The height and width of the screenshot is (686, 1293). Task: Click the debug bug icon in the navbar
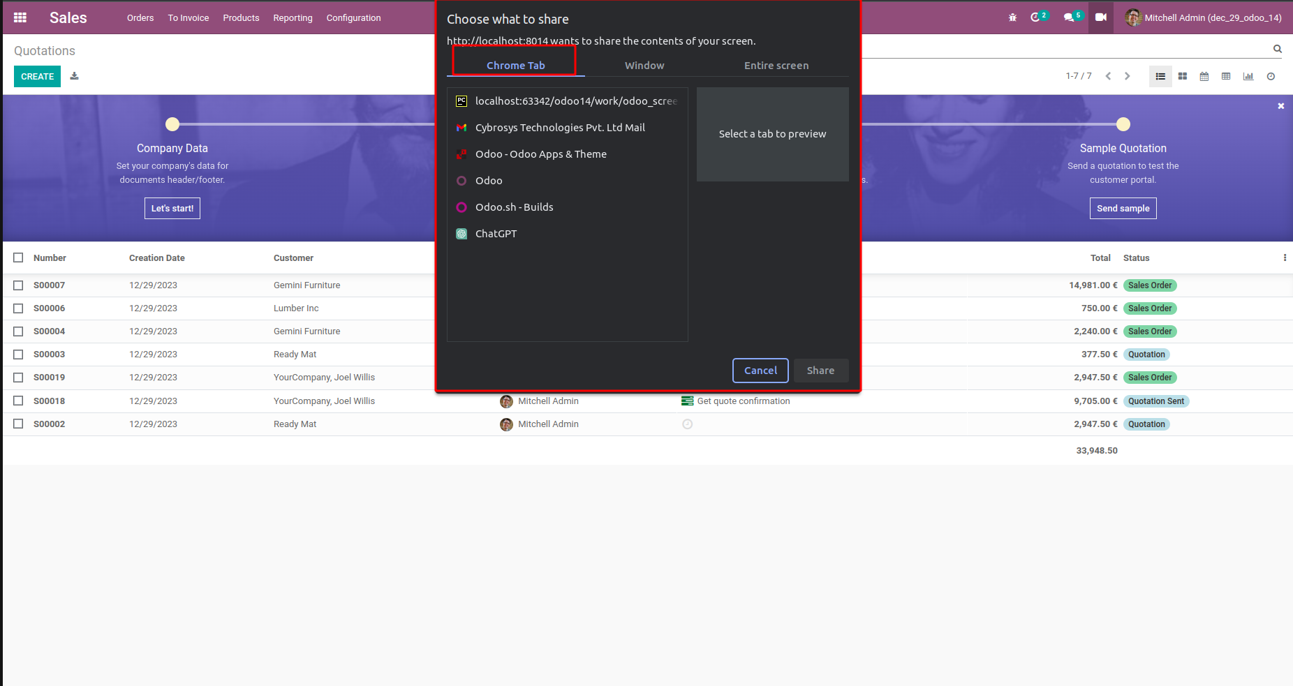coord(1012,17)
